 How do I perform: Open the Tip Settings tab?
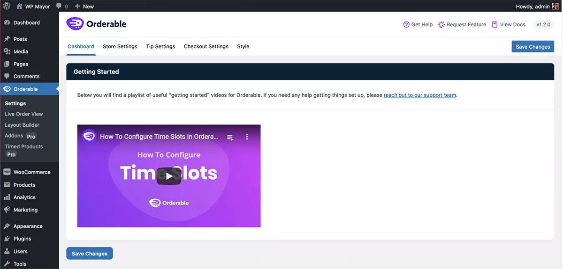coord(160,46)
